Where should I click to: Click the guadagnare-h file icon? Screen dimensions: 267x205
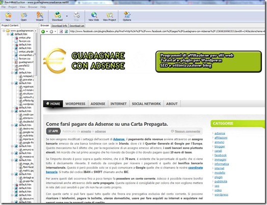[16, 62]
